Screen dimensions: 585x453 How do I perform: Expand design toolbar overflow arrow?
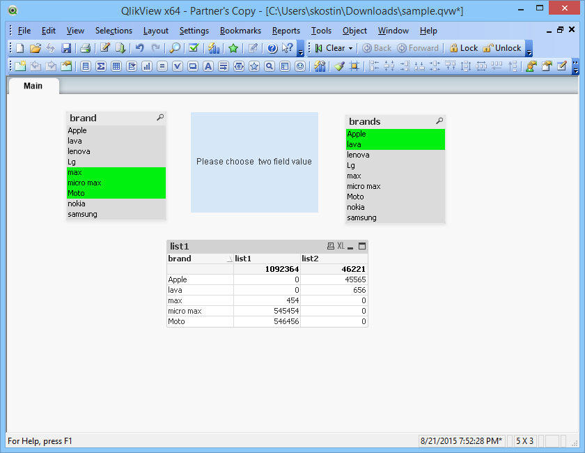[x=576, y=66]
